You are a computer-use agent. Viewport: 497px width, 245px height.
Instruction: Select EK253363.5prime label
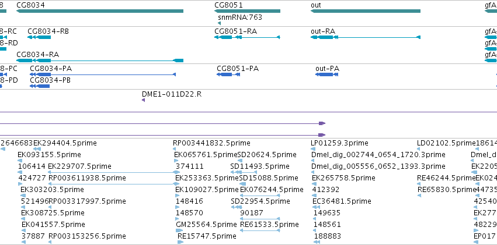click(x=207, y=178)
